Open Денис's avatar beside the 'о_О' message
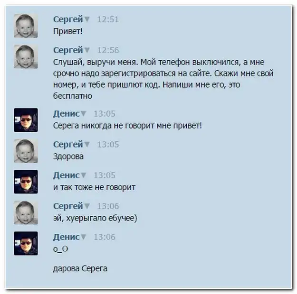This screenshot has width=297, height=294. [26, 243]
